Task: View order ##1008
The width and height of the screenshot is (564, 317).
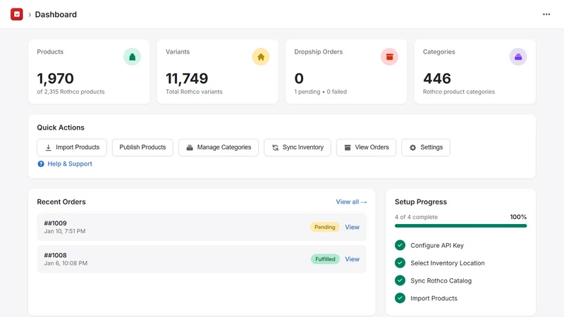Action: [352, 259]
